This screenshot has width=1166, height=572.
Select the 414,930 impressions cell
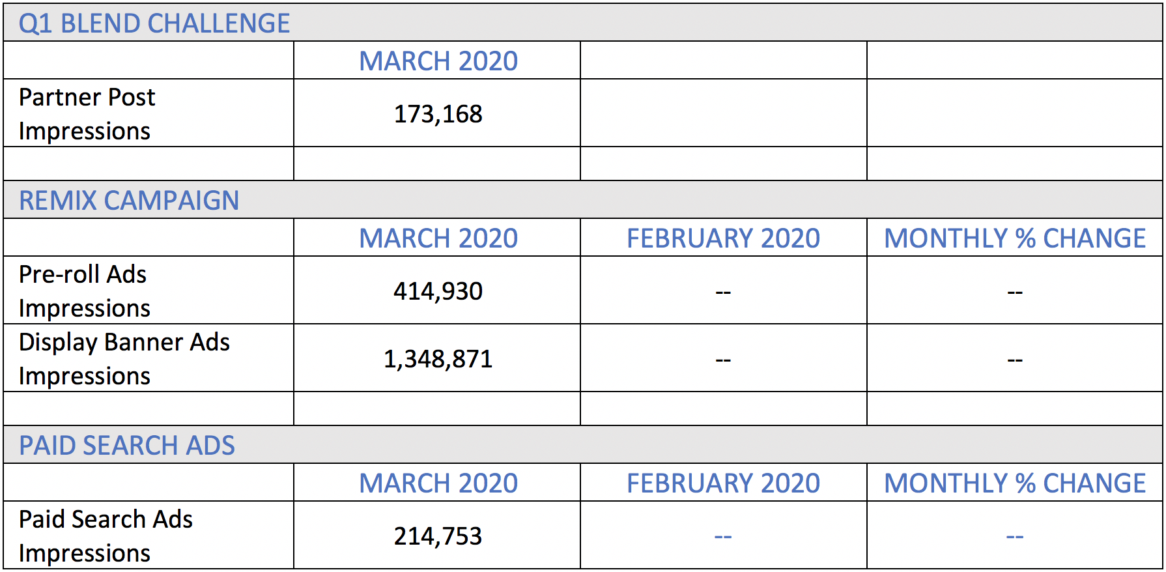tap(438, 291)
